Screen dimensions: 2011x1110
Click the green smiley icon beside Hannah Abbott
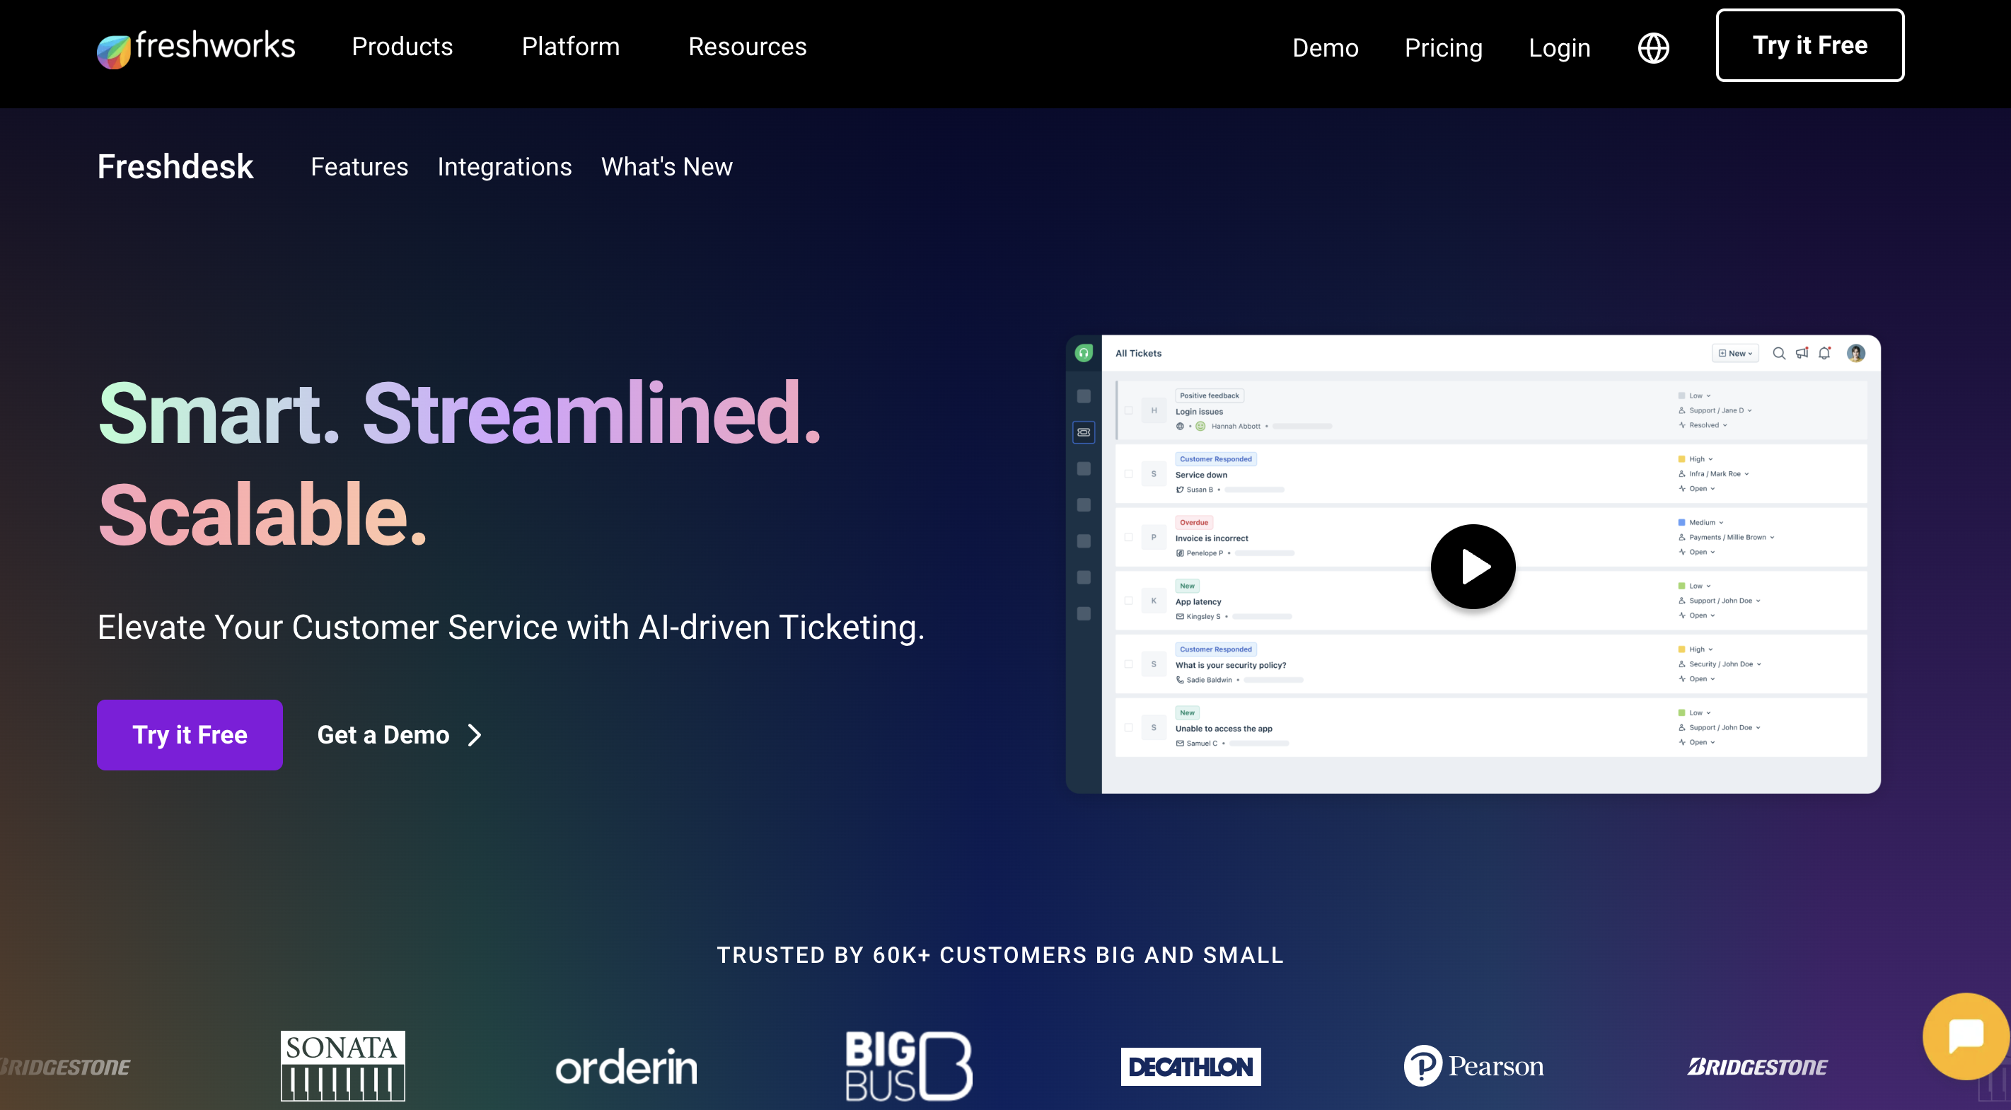[x=1200, y=426]
